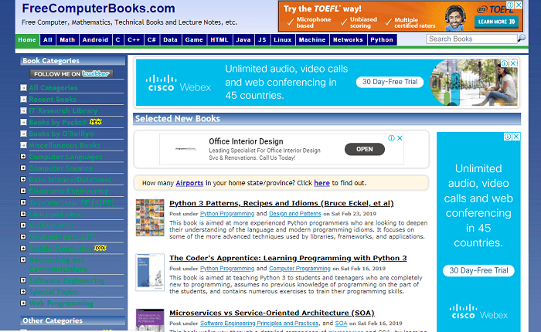Open the FreeComputerBooks.com site title
This screenshot has width=541, height=332.
point(99,8)
